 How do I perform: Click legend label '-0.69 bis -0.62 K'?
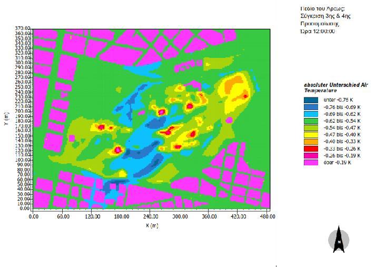click(342, 114)
